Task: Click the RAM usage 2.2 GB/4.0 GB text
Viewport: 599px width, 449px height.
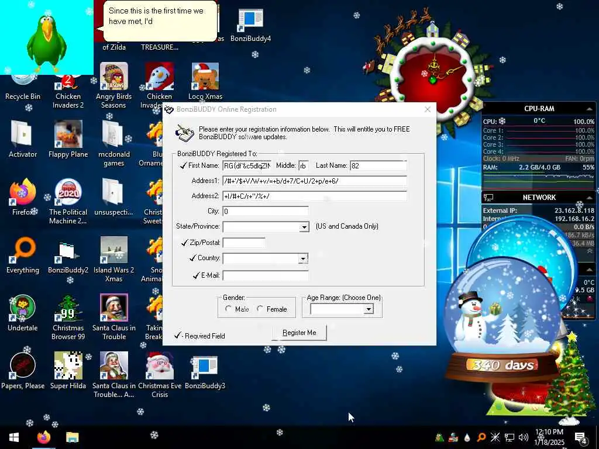Action: (539, 167)
